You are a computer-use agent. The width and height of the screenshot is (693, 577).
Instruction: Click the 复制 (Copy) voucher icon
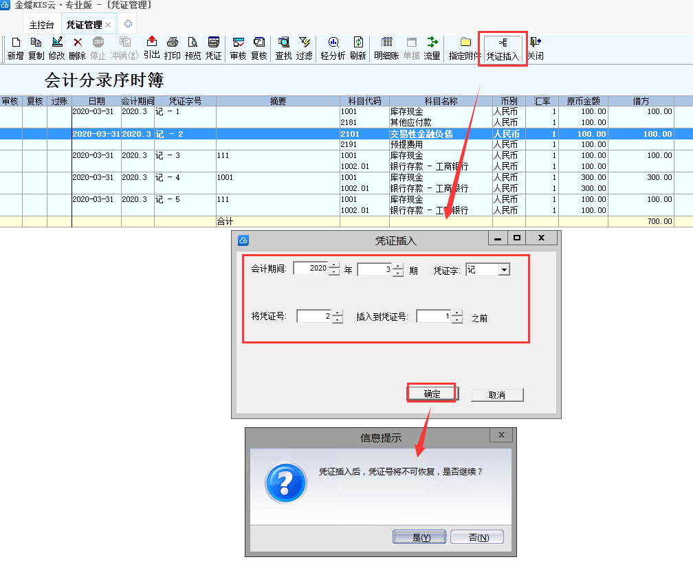pyautogui.click(x=36, y=48)
